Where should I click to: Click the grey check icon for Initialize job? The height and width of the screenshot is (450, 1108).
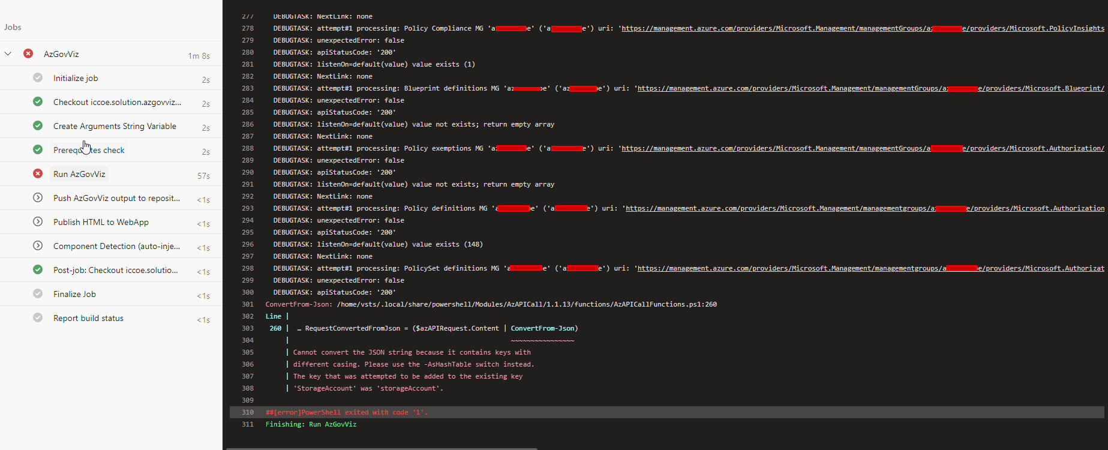click(x=38, y=77)
